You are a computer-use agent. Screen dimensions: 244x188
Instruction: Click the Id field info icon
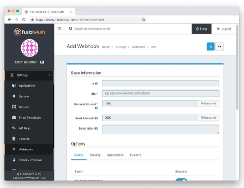point(96,84)
